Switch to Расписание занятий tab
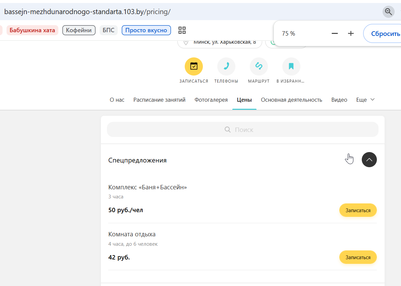401x286 pixels. click(x=159, y=100)
